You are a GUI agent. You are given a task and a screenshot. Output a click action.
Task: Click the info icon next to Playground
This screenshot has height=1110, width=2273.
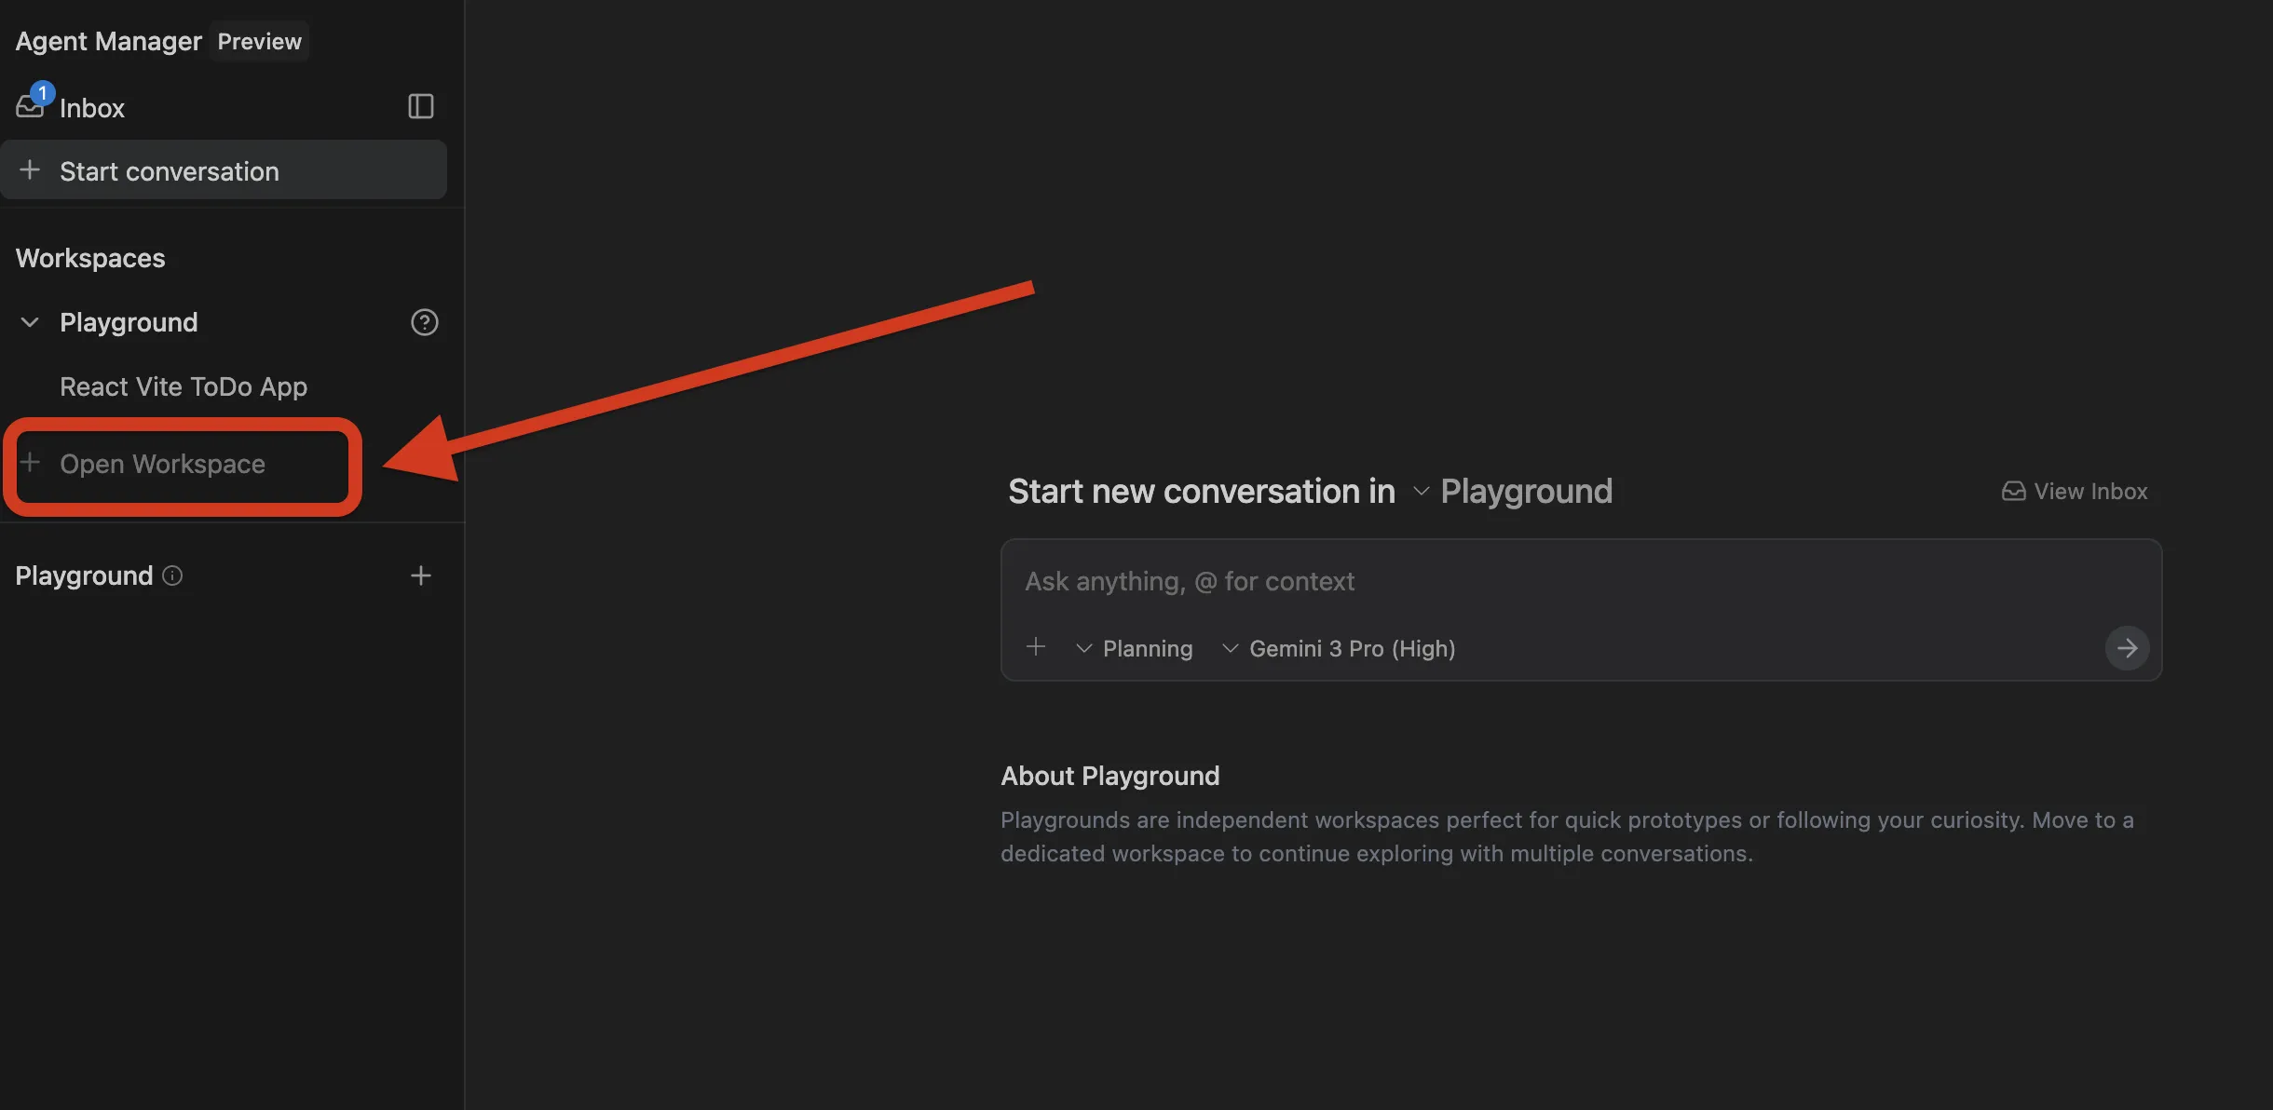pyautogui.click(x=172, y=575)
